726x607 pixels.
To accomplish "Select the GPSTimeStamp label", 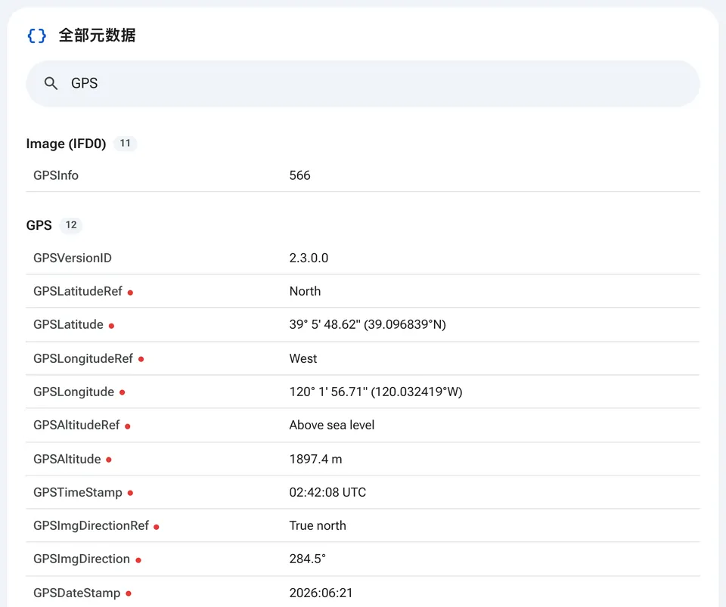I will click(78, 492).
